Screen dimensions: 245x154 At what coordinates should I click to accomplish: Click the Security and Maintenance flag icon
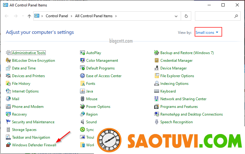[x=8, y=122]
